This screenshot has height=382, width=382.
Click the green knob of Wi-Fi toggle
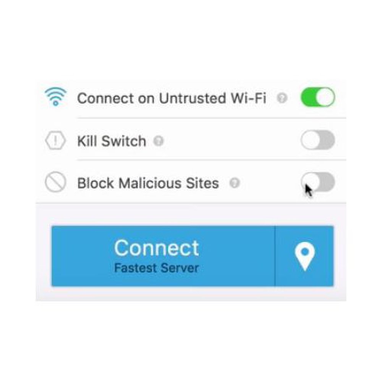point(325,97)
